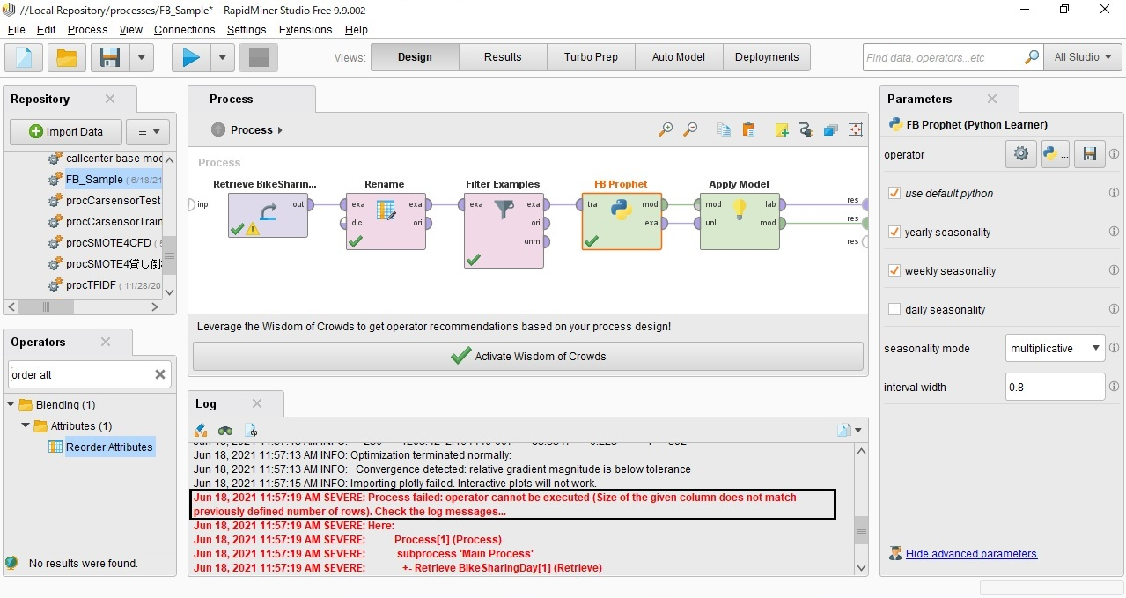
Task: Click Activate Wisdom of Crowds button
Action: pyautogui.click(x=528, y=356)
